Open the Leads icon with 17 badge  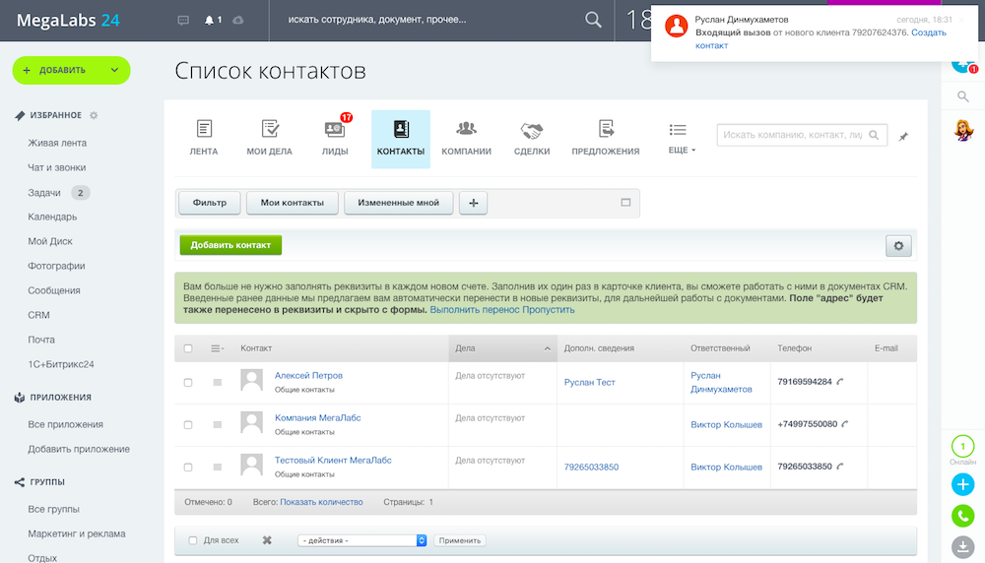[x=335, y=130]
